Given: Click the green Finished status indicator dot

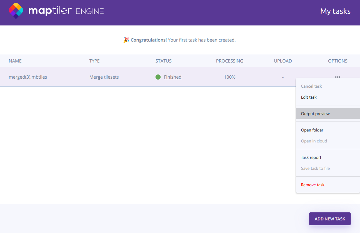Looking at the screenshot, I should point(158,77).
